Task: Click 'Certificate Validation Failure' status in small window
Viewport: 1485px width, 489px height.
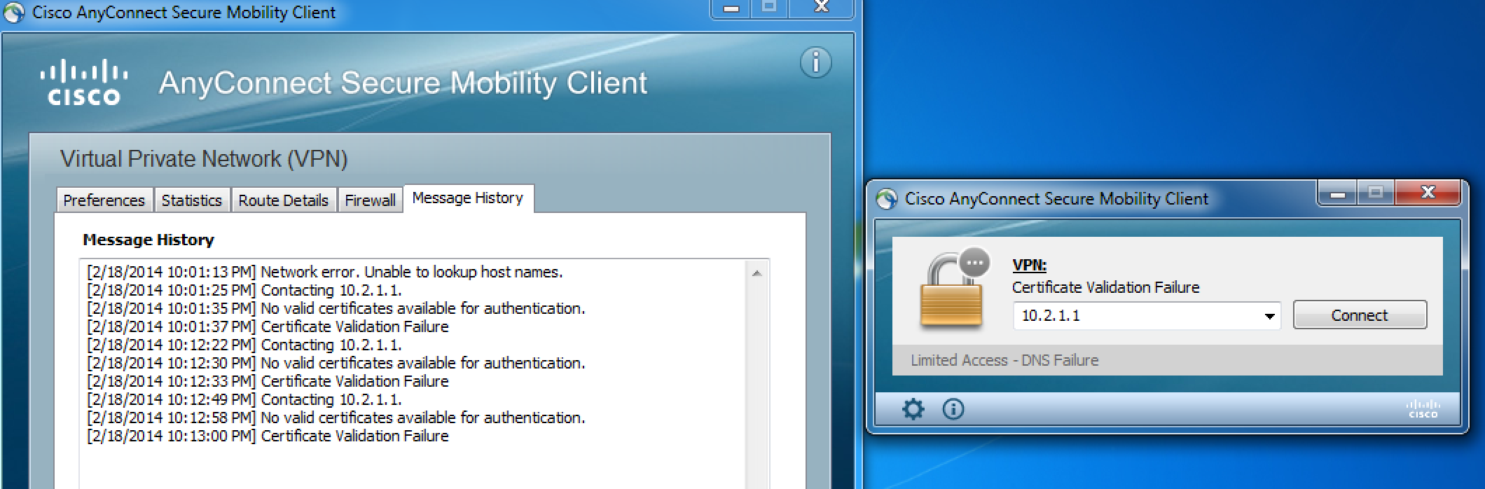Action: (1105, 287)
